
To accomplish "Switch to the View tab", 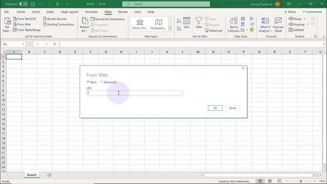I will pos(137,12).
